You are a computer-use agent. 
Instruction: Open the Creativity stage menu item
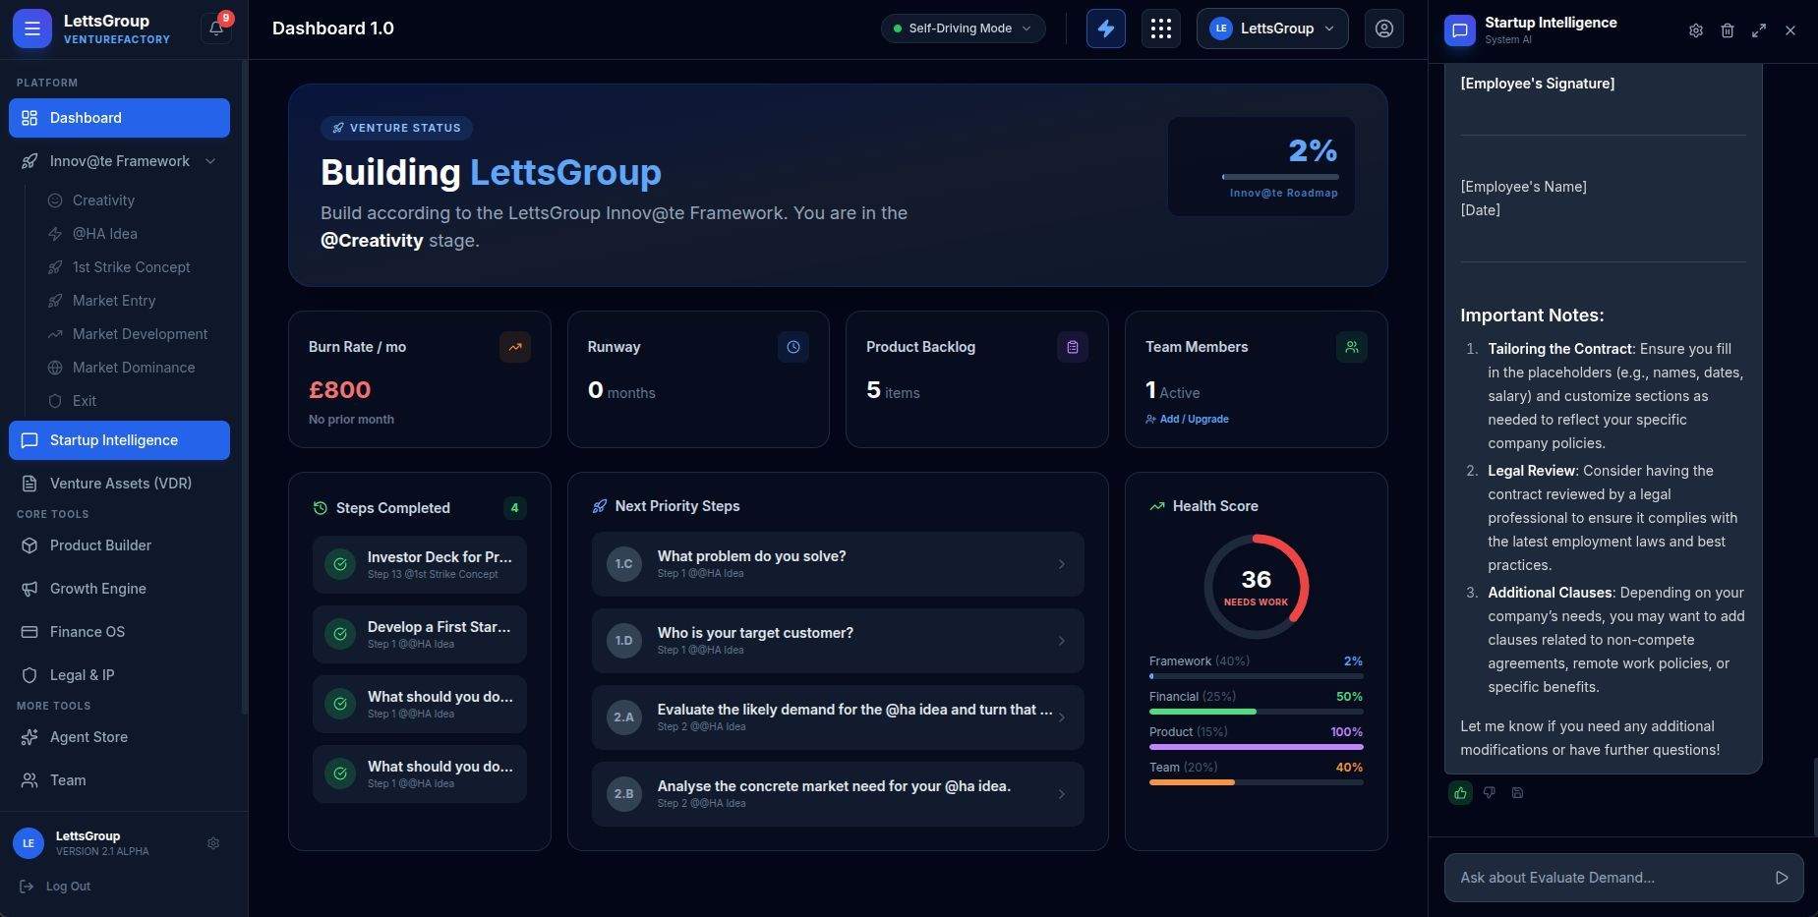(102, 200)
